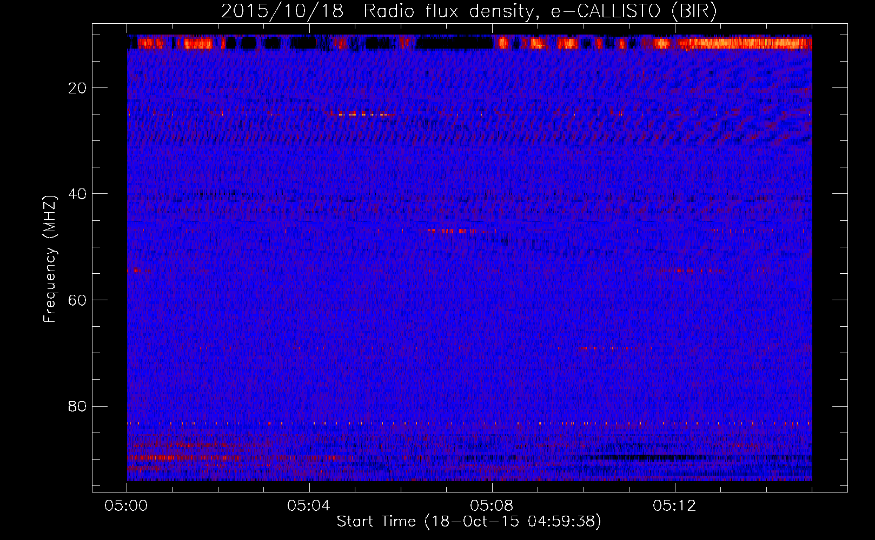Click the plot title "Radio flux density, e-CALLISTO (BIR)"
This screenshot has height=540, width=875.
click(x=540, y=11)
